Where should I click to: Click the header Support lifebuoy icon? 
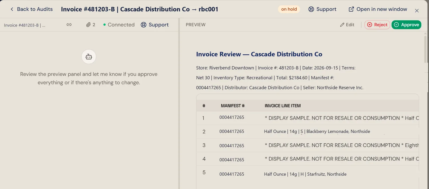click(x=311, y=9)
